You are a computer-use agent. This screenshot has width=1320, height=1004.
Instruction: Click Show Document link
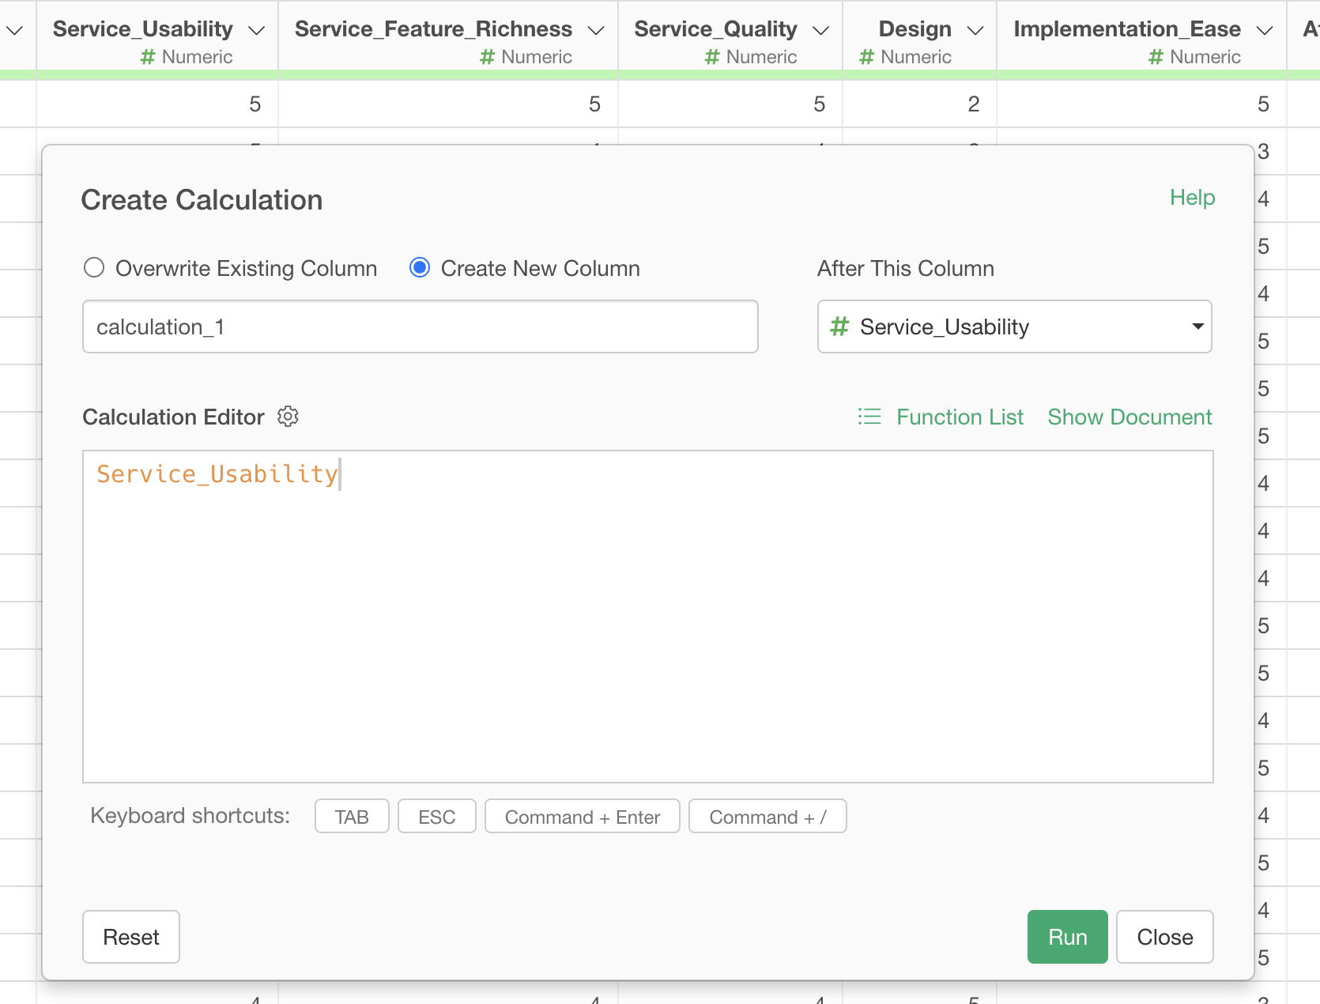tap(1130, 417)
